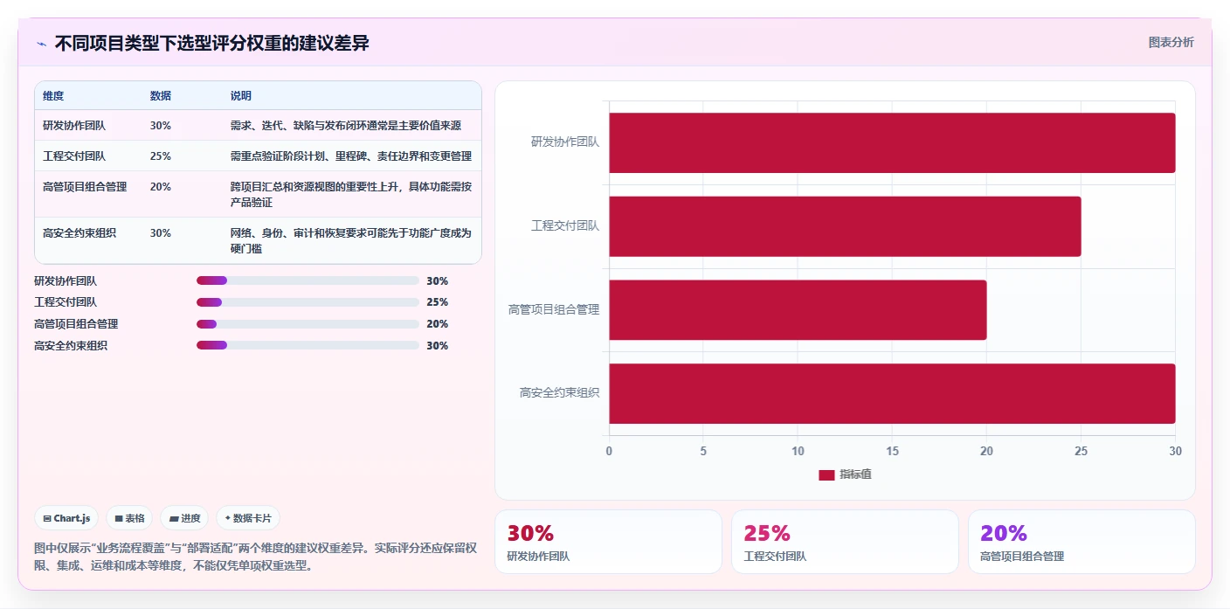Click the 工程交付团队 chart bar
Image resolution: width=1230 pixels, height=609 pixels.
point(845,226)
